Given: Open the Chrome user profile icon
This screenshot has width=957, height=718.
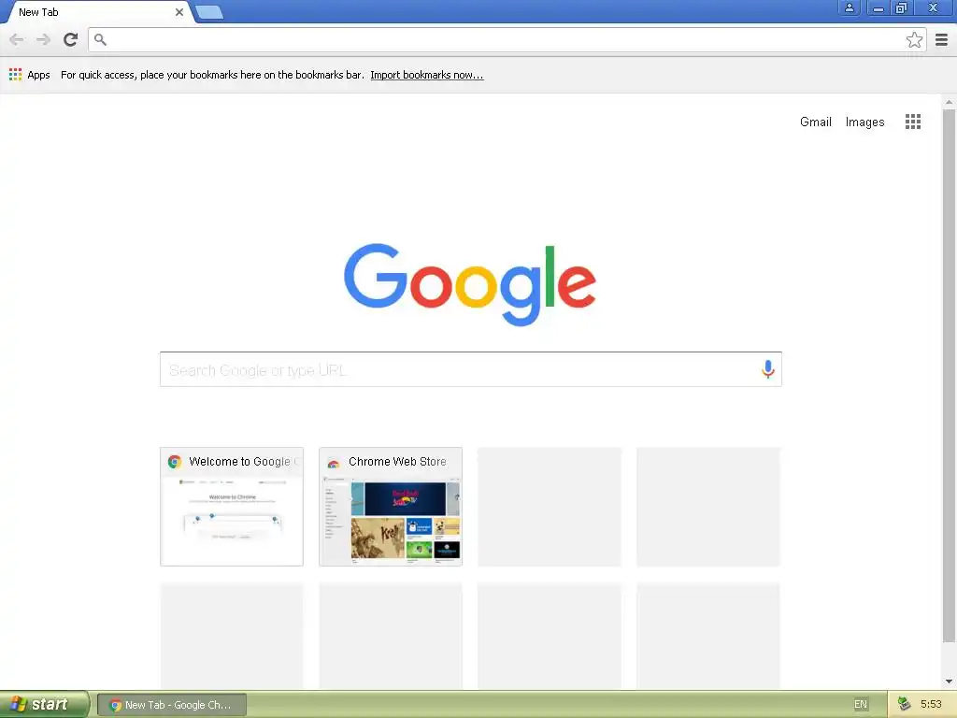Looking at the screenshot, I should (849, 7).
